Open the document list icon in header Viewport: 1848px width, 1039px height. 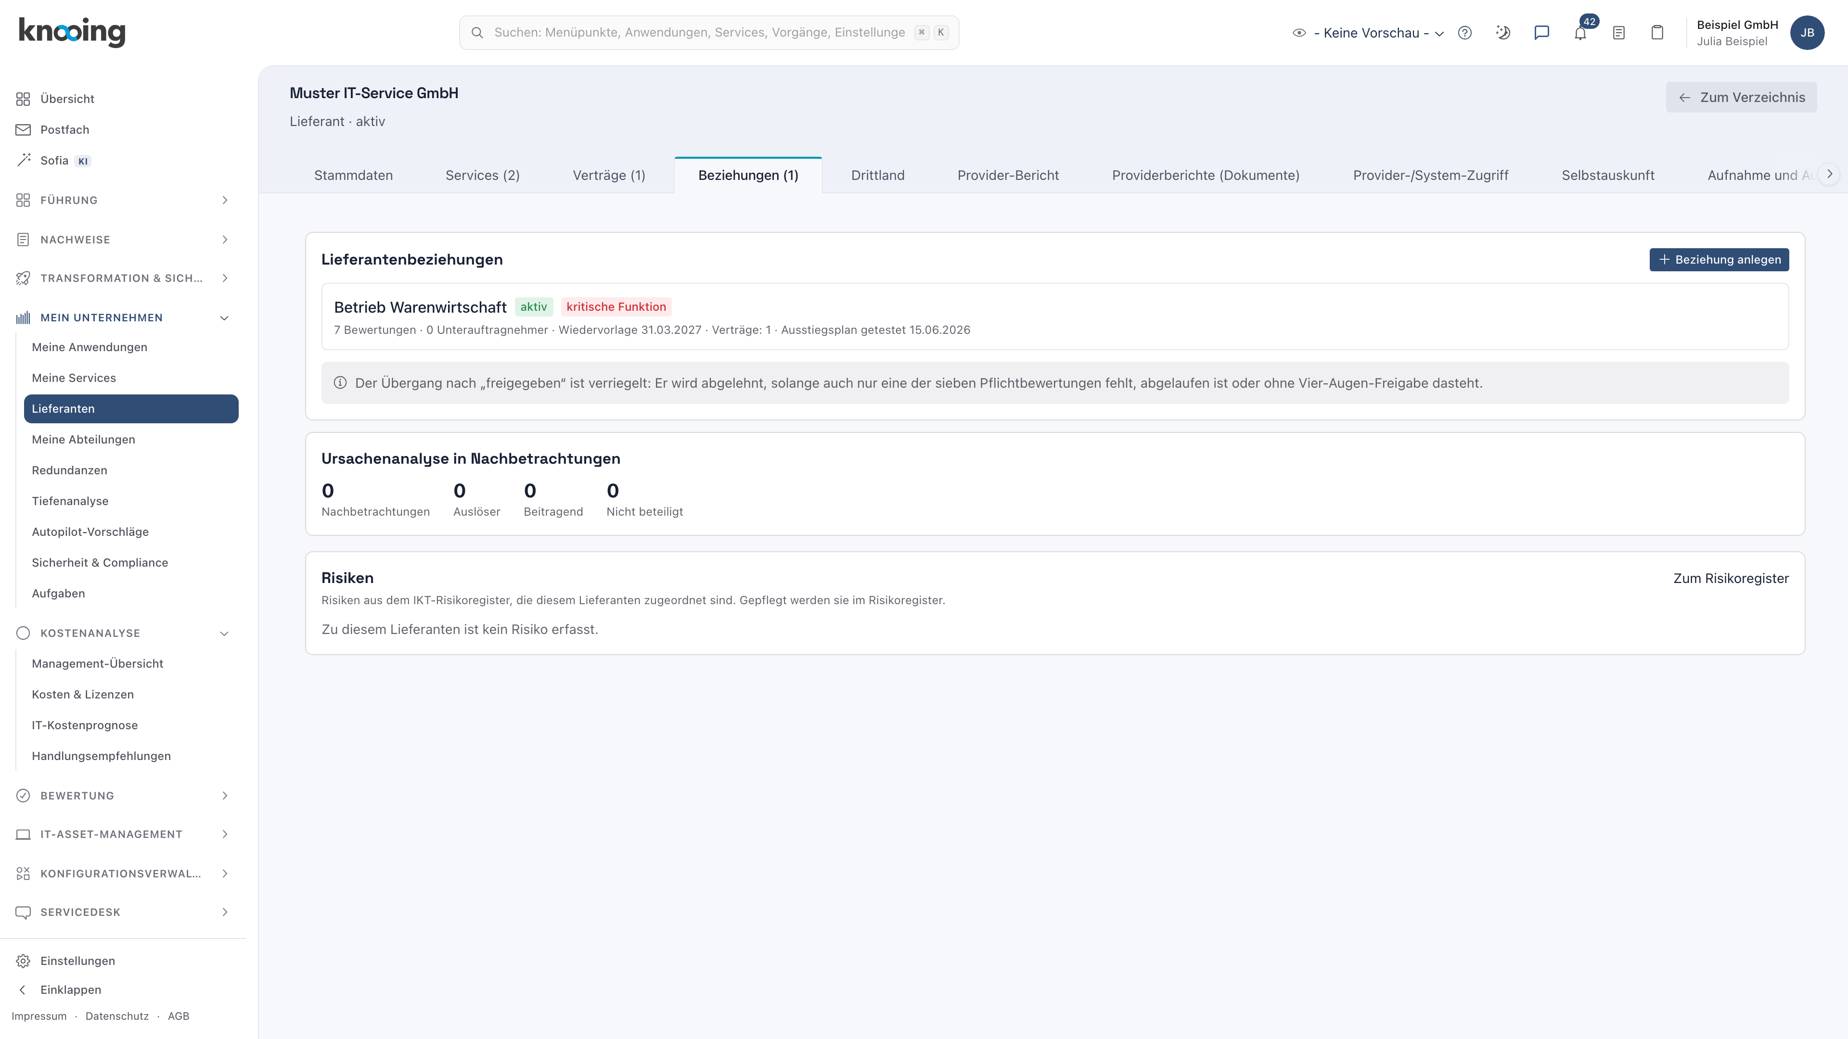tap(1618, 33)
